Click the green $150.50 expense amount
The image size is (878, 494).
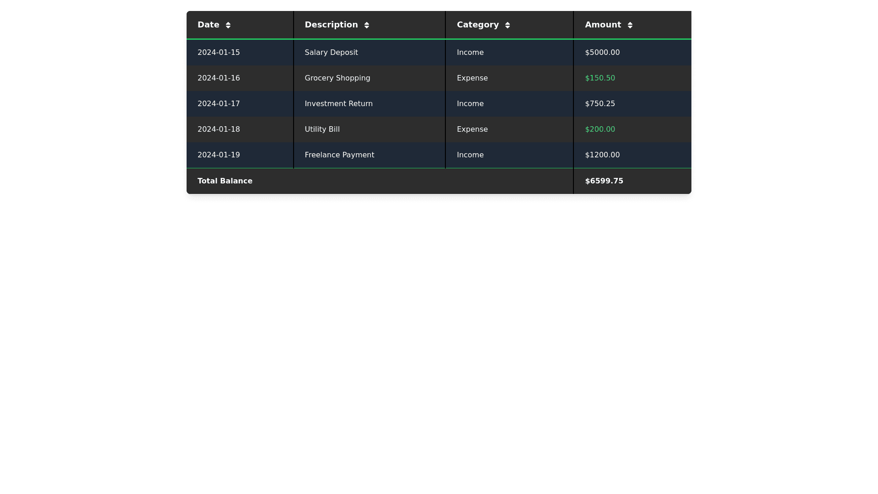pos(600,78)
